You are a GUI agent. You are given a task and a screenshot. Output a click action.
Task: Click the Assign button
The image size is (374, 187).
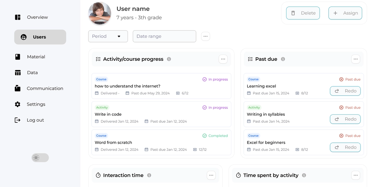point(345,13)
